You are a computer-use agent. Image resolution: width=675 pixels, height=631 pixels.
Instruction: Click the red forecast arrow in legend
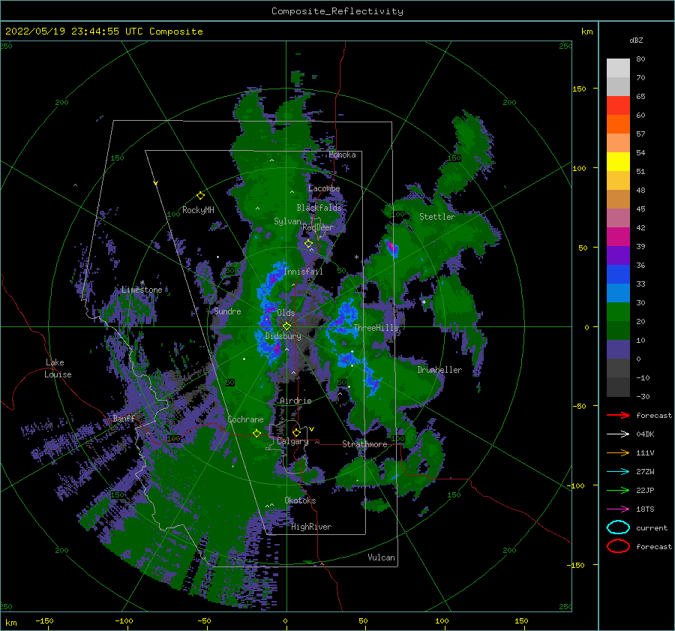[618, 415]
